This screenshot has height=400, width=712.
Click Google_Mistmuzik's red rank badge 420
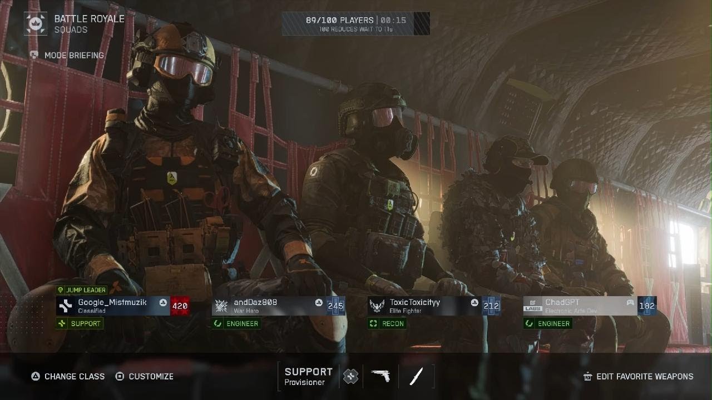(x=180, y=306)
